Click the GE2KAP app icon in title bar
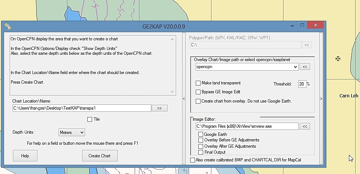 pos(8,26)
